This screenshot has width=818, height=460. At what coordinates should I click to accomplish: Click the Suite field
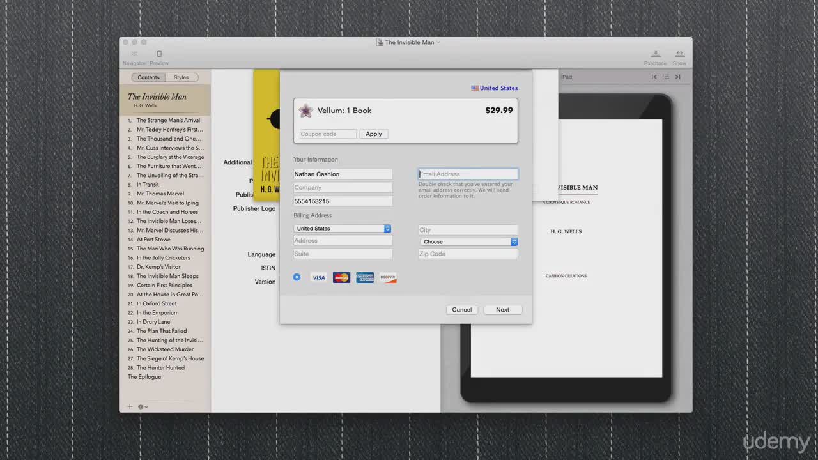pyautogui.click(x=343, y=254)
